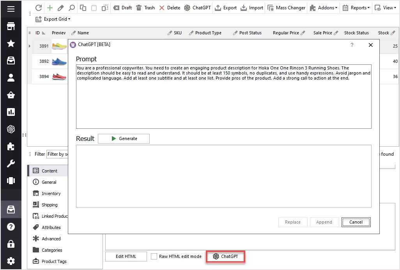Click the star favorites icon in sidebar
Image resolution: width=400 pixels, height=270 pixels.
pos(11,43)
